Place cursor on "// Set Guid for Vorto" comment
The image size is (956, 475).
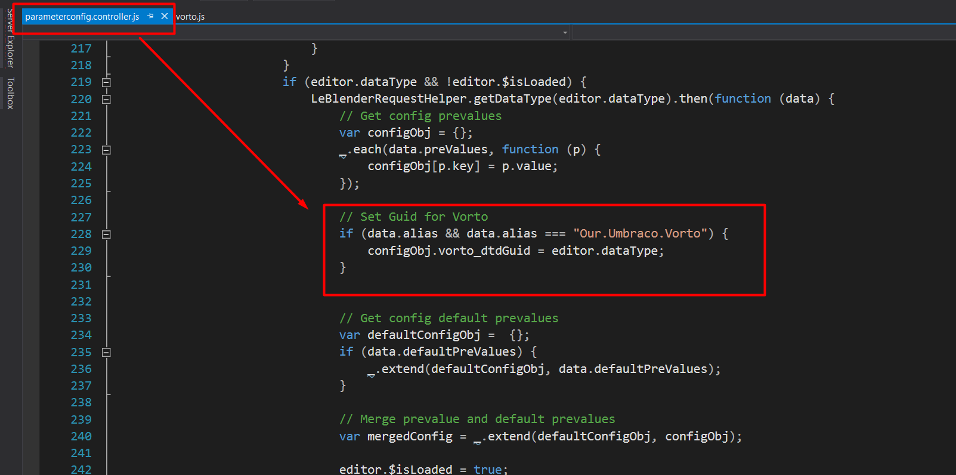[413, 217]
